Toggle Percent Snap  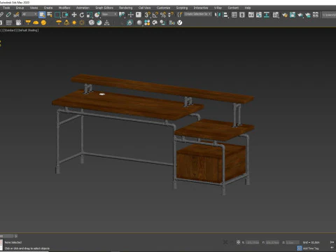(x=163, y=15)
